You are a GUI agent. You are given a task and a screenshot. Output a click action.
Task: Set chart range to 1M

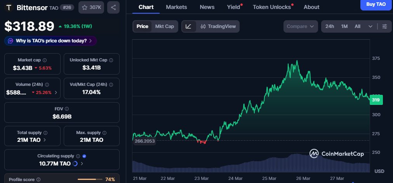[x=344, y=26]
